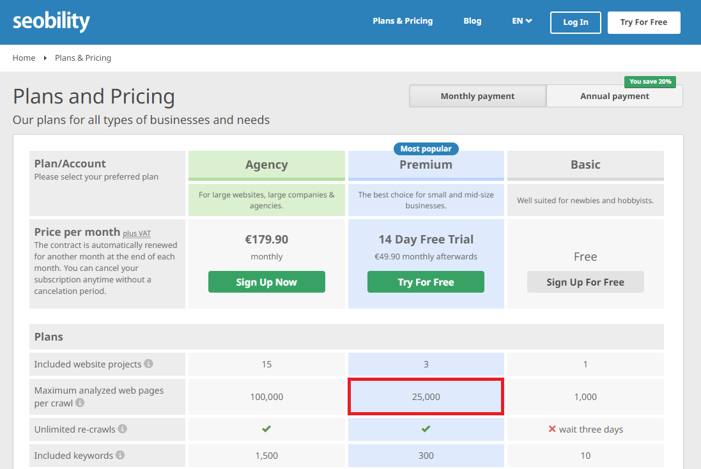Click the green You save 20% badge

click(x=650, y=82)
